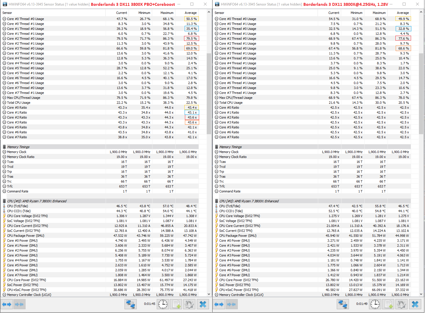This screenshot has width=425, height=313.
Task: Click the Average column header in right window
Action: tap(399, 13)
